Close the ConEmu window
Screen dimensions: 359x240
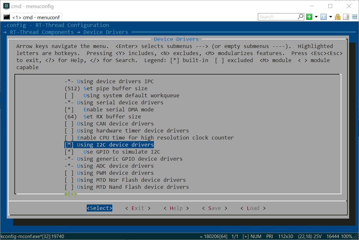click(x=349, y=6)
